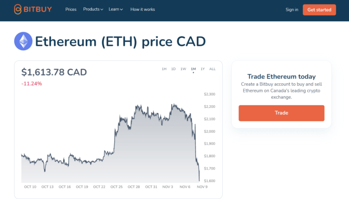Screen dimensions: 349x199
Task: Click the Products chevron arrow
Action: click(102, 10)
